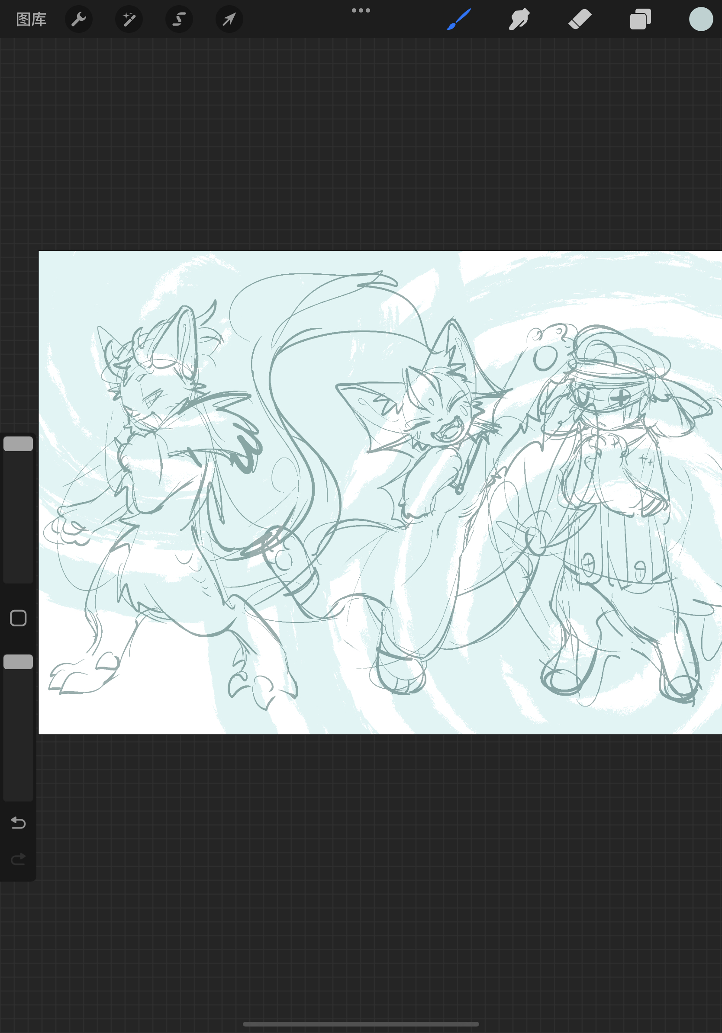Select the Eraser tool
Image resolution: width=722 pixels, height=1033 pixels.
pos(580,19)
